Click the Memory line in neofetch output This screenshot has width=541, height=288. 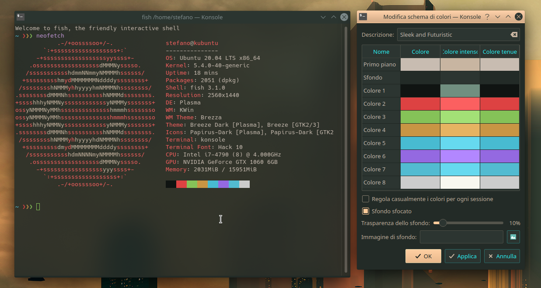coord(211,169)
